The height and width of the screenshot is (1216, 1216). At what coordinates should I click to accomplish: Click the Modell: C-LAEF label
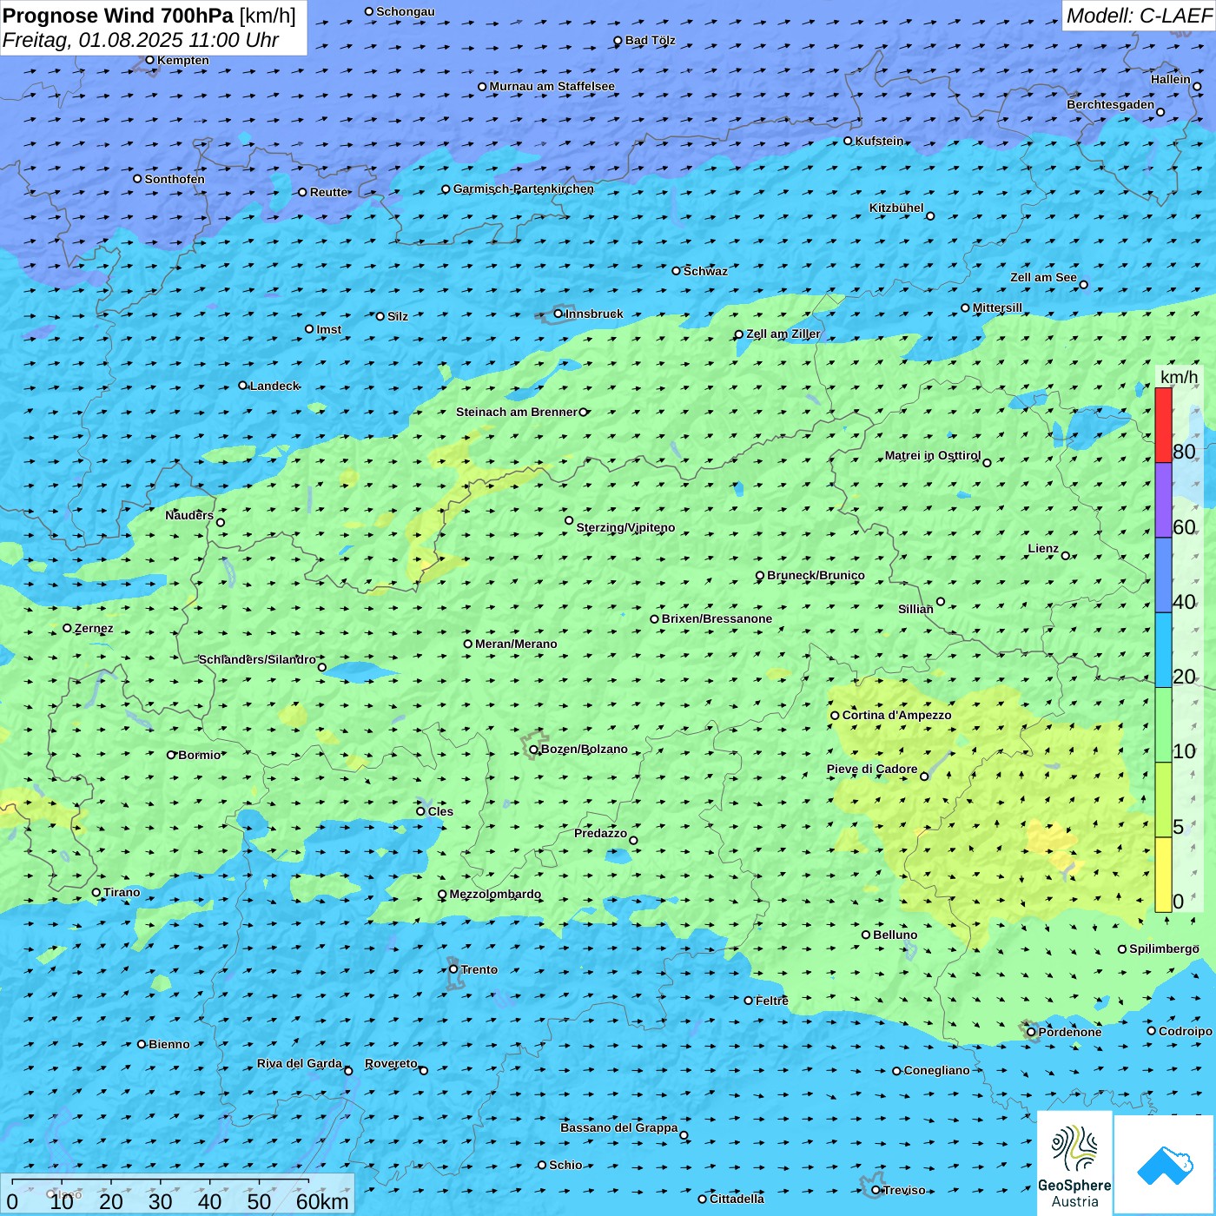[x=1138, y=16]
